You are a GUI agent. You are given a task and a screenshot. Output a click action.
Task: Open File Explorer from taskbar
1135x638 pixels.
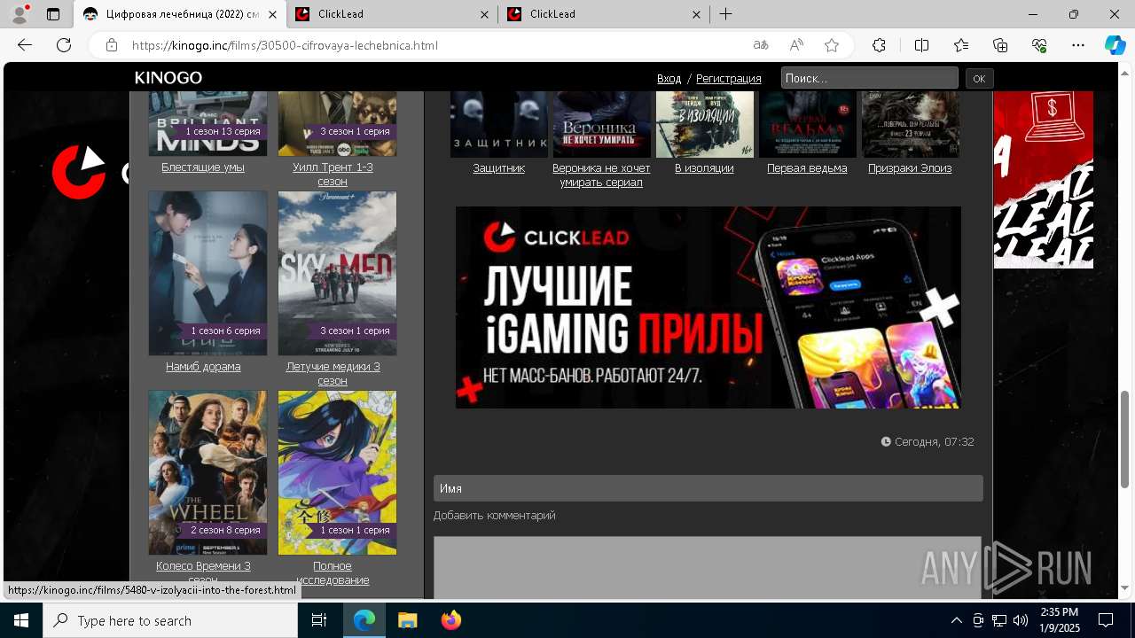(x=407, y=620)
